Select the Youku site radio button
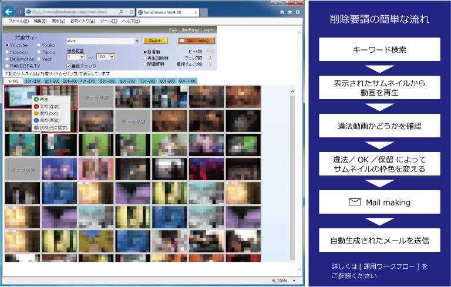 (x=39, y=45)
